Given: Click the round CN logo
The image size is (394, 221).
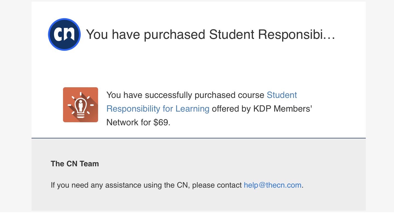Looking at the screenshot, I should pyautogui.click(x=64, y=34).
